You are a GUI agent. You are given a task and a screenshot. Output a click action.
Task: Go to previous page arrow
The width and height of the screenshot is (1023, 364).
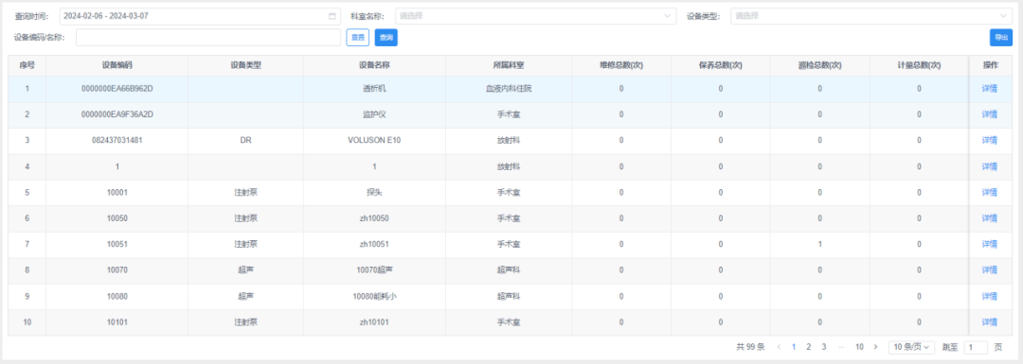click(779, 347)
